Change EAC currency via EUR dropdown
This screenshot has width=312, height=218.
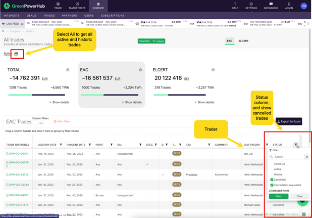(118, 79)
